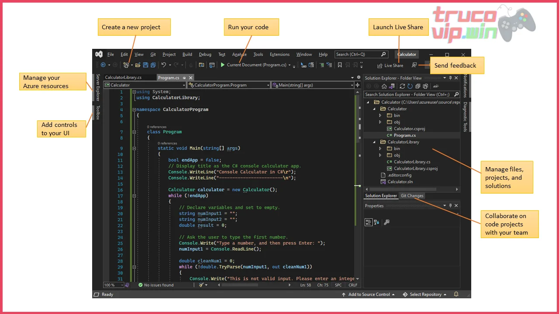This screenshot has height=314, width=559.
Task: Open the Toolbox side tab
Action: click(x=98, y=113)
